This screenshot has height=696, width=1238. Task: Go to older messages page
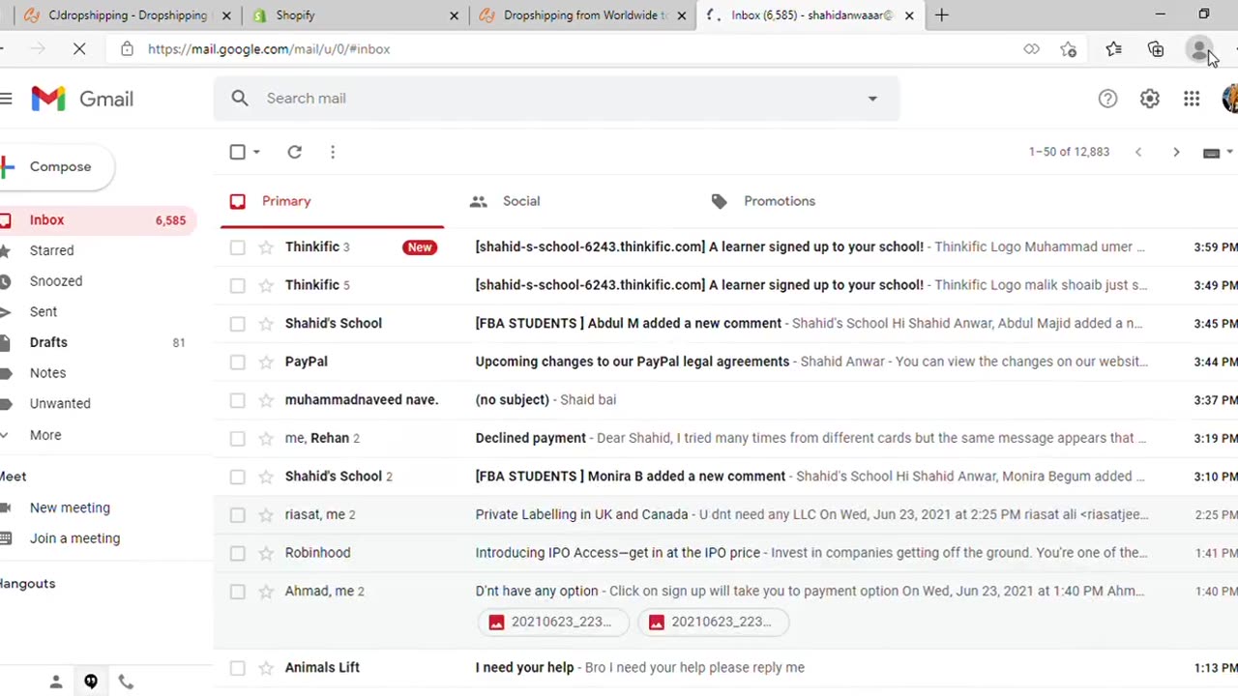[x=1176, y=152]
